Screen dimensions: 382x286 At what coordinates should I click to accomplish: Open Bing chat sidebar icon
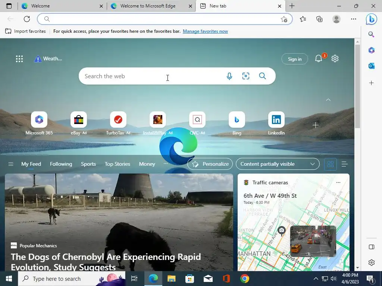pyautogui.click(x=371, y=19)
